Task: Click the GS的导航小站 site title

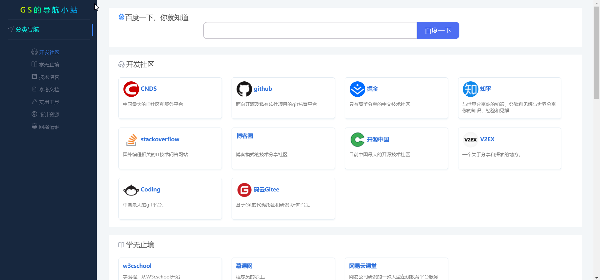Action: [x=49, y=10]
